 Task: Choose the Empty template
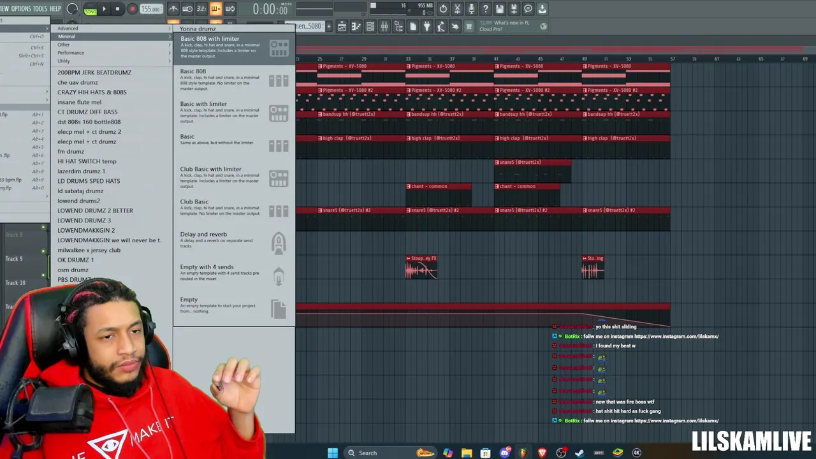(234, 309)
